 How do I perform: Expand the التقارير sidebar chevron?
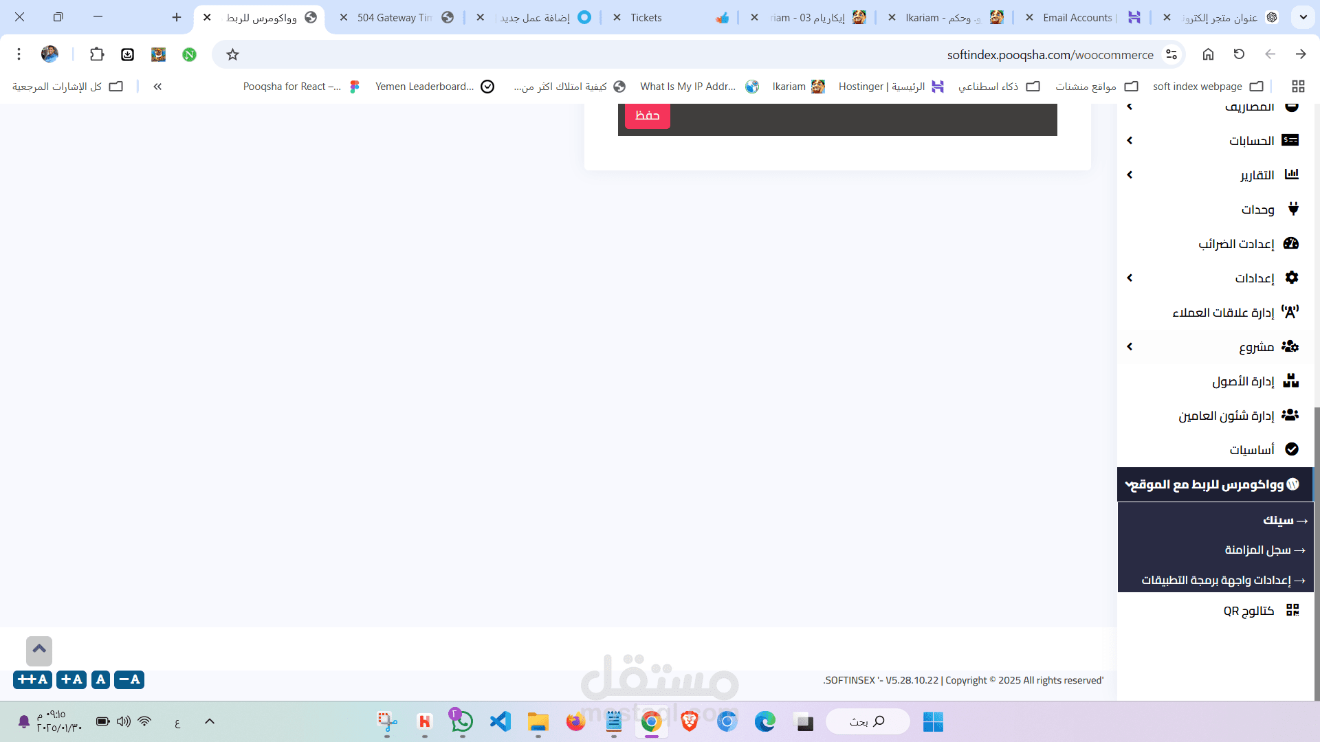(1130, 175)
